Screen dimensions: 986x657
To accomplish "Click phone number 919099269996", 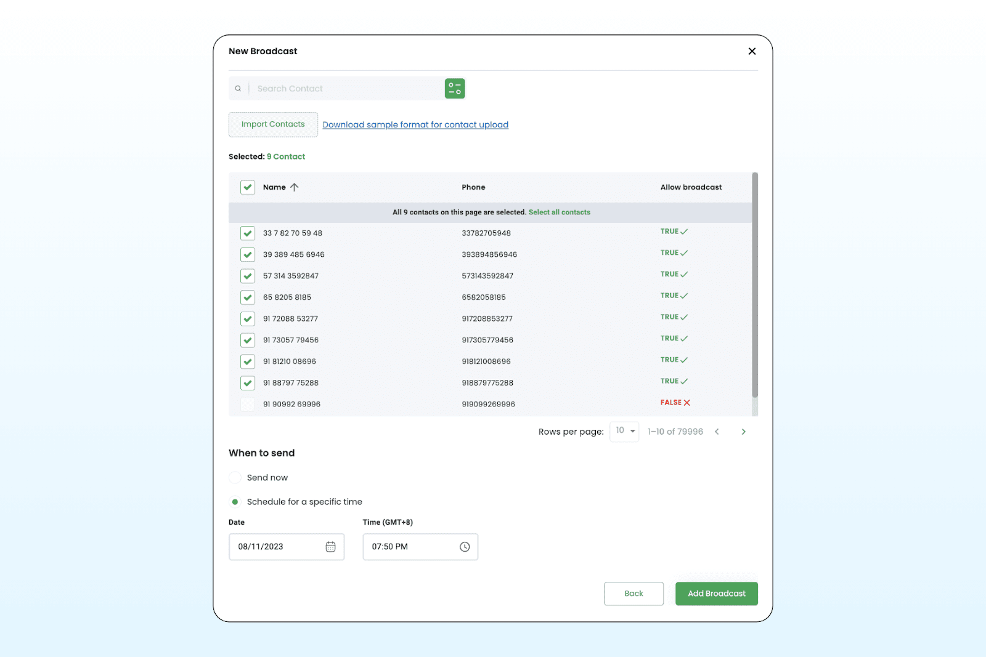I will click(488, 405).
